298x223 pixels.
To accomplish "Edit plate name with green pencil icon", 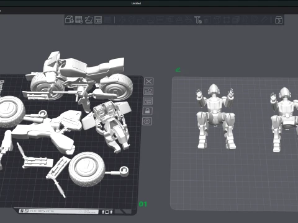I will click(x=178, y=69).
